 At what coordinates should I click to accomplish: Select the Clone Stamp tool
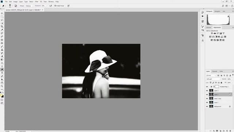click(2, 50)
